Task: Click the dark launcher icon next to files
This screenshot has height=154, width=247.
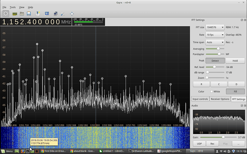Action: pos(37,151)
